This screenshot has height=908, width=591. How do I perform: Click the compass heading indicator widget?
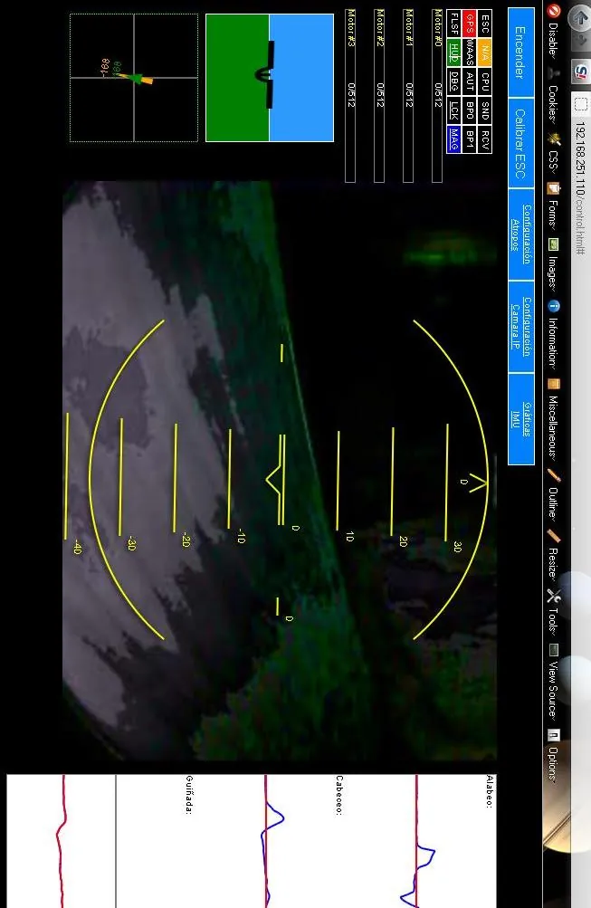pos(134,78)
